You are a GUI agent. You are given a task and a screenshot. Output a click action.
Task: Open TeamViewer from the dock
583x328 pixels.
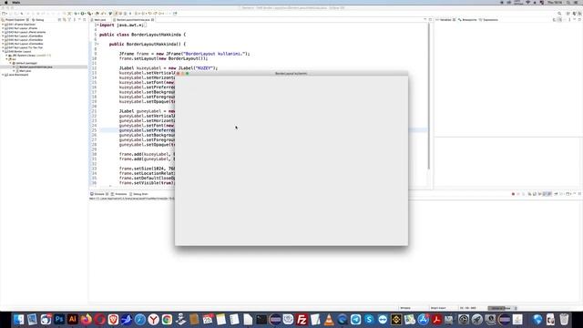point(383,320)
